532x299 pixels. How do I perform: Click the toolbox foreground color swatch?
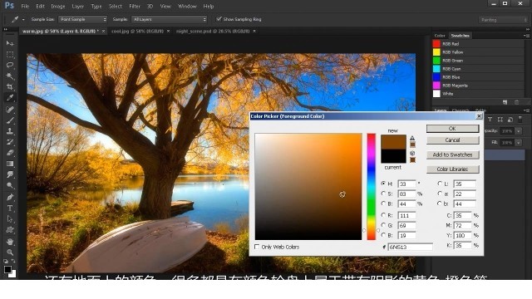pos(7,269)
